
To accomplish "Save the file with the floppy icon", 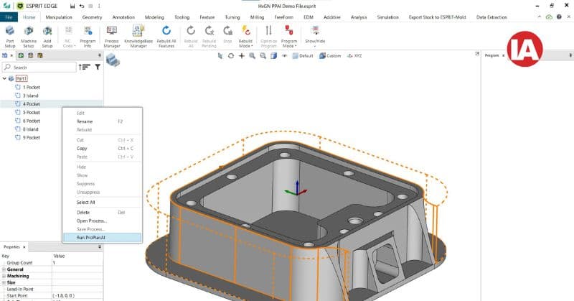I will click(x=72, y=6).
